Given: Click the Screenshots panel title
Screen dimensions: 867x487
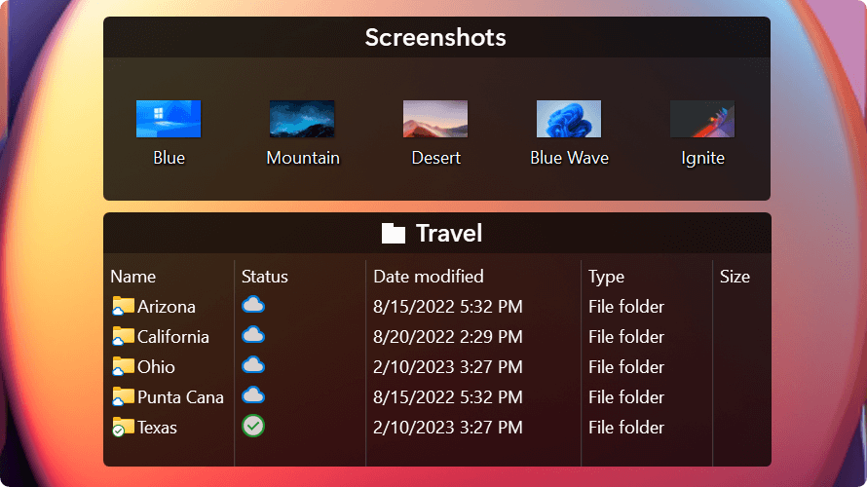Looking at the screenshot, I should pos(435,38).
